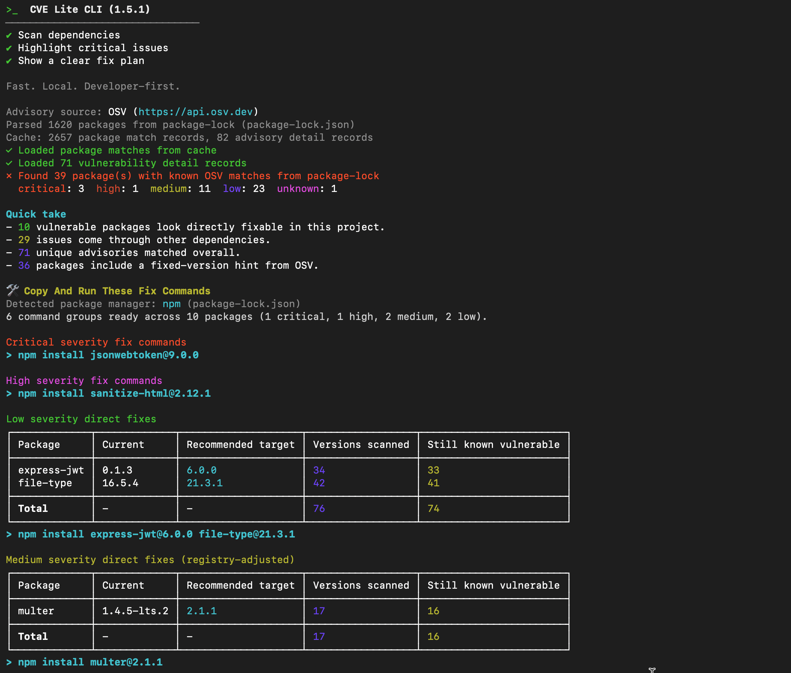Click the checkmark before Loaded 71 vulnerability detail records
The height and width of the screenshot is (673, 791).
point(9,163)
